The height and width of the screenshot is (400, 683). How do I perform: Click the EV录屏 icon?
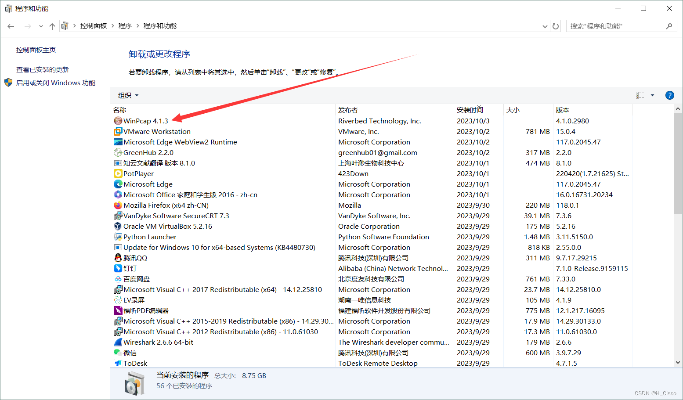tap(118, 300)
